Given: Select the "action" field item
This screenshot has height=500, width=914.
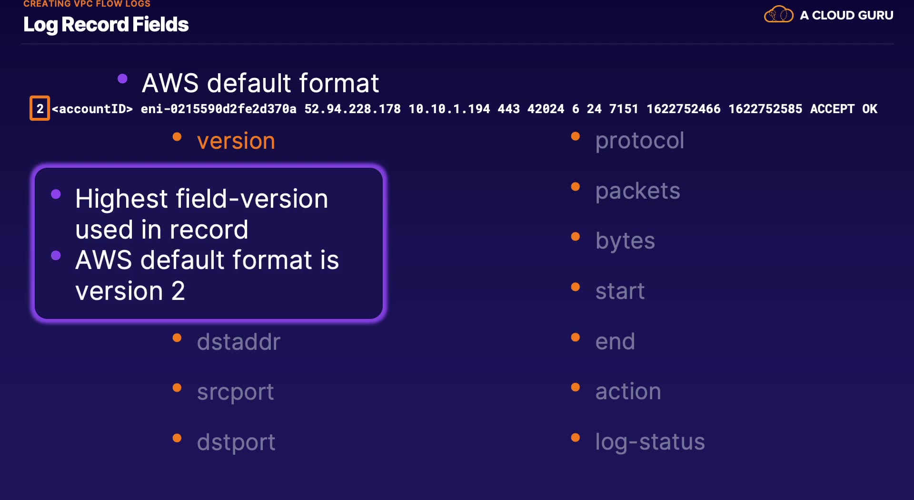Looking at the screenshot, I should click(628, 392).
